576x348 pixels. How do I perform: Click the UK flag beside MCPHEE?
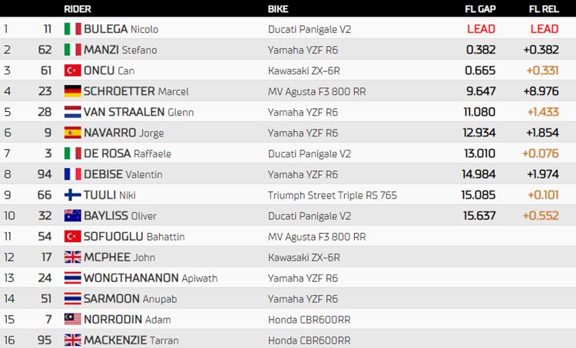pos(73,257)
